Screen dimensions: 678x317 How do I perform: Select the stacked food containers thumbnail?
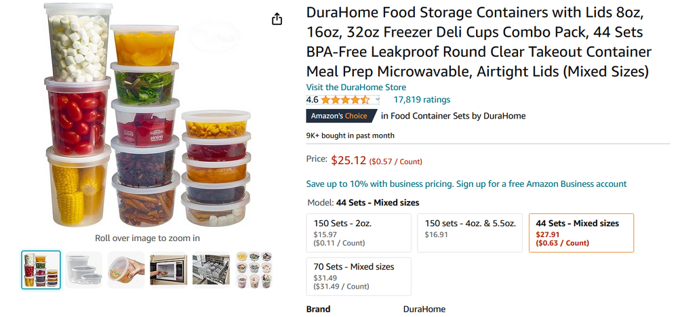(41, 270)
